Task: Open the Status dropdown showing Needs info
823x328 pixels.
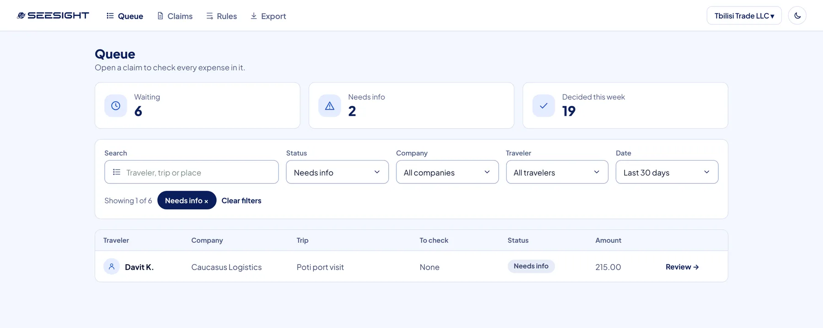Action: coord(337,172)
